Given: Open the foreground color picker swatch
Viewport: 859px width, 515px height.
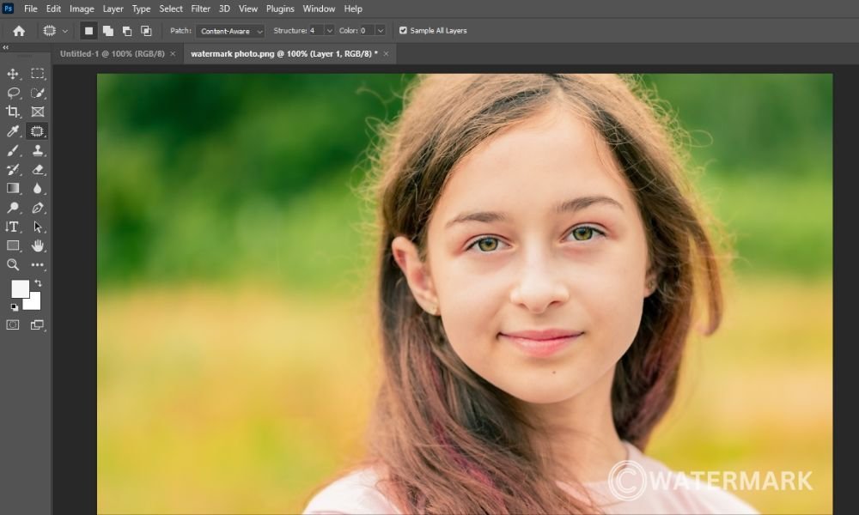Looking at the screenshot, I should coord(21,289).
